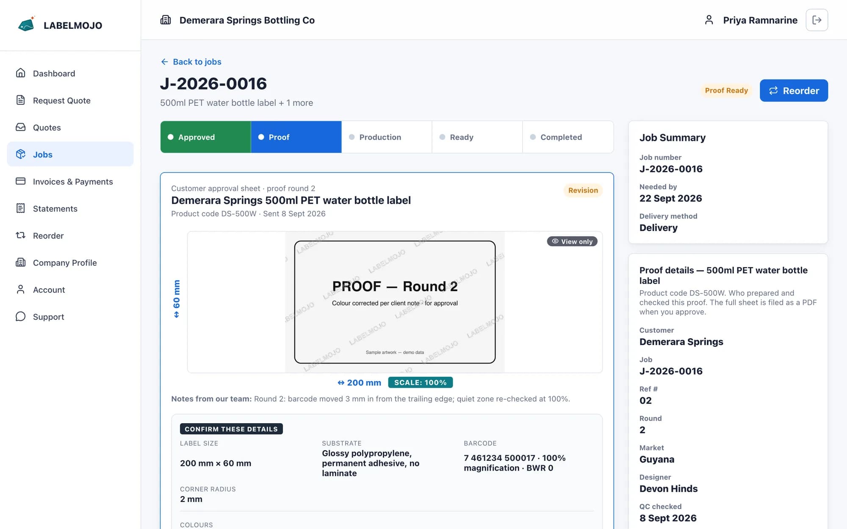The image size is (847, 529).
Task: Click the CONFIRM THESE DETAILS label
Action: pos(231,429)
